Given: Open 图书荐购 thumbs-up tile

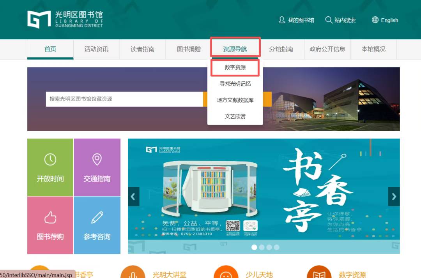Looking at the screenshot, I should [x=50, y=225].
